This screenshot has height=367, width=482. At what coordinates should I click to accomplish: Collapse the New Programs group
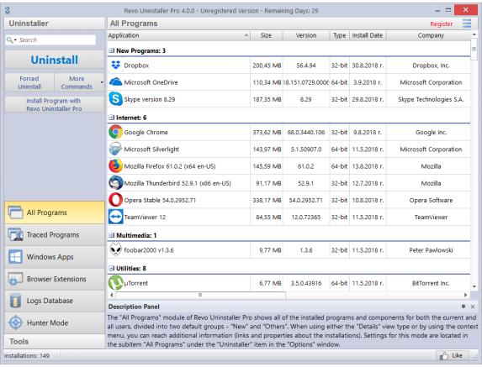tap(112, 50)
